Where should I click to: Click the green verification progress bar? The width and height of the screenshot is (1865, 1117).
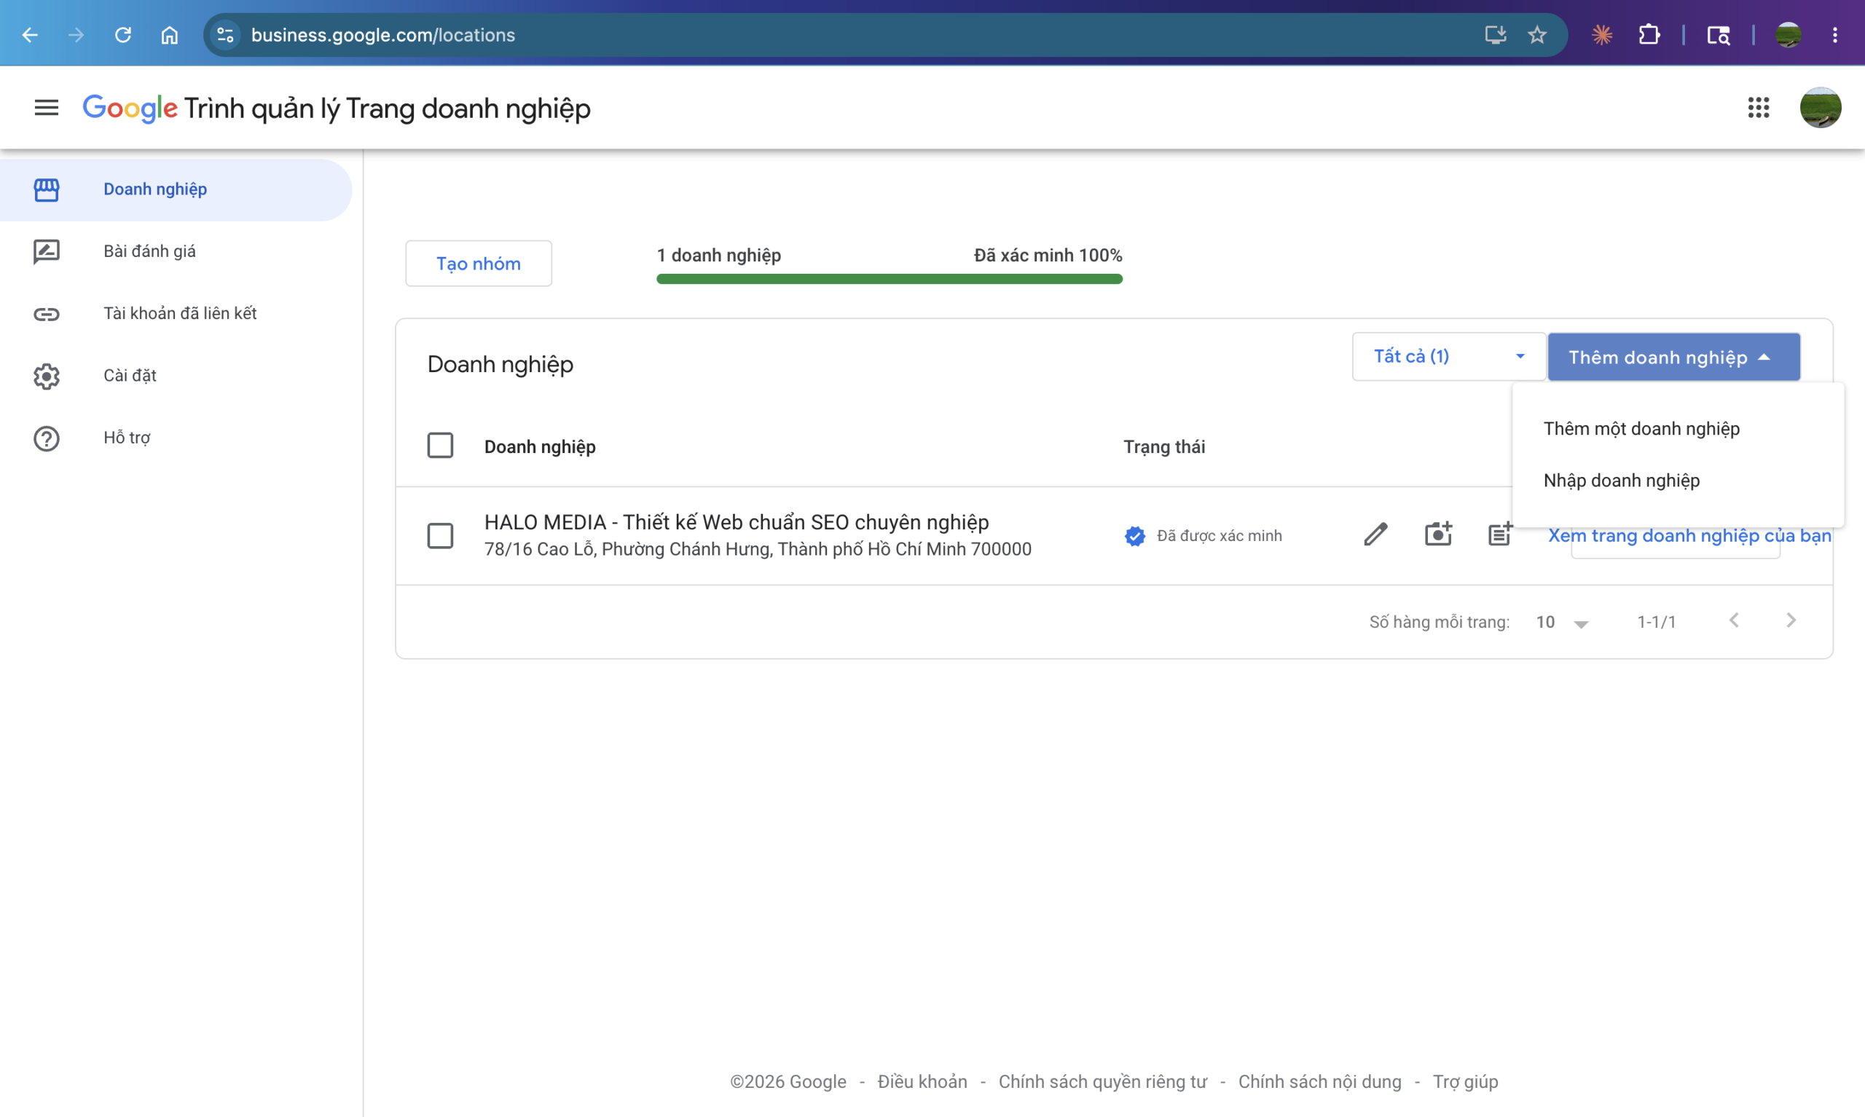pyautogui.click(x=890, y=280)
